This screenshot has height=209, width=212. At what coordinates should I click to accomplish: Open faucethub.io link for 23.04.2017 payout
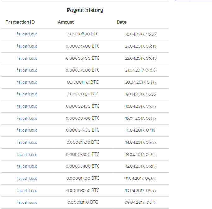[x=27, y=46]
